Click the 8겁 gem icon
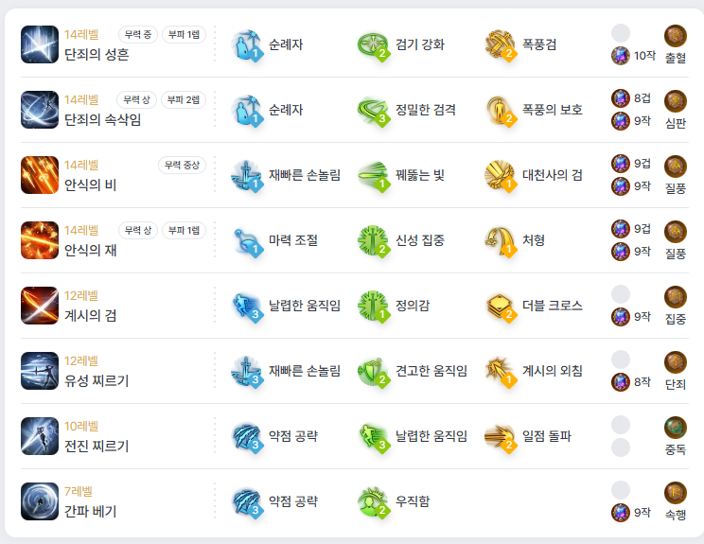Screen dimensions: 704x544 tap(621, 98)
